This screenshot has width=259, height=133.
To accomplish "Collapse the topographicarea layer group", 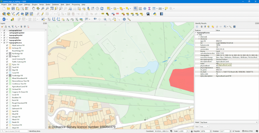I will click(2, 43).
